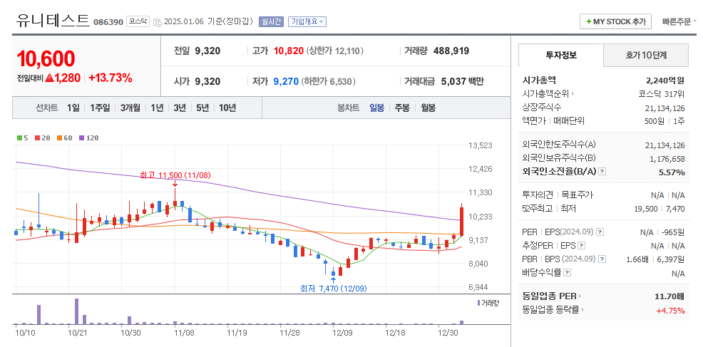Click the 120-day moving average purple swatch
Viewport: 703px width, 347px height.
click(x=81, y=138)
